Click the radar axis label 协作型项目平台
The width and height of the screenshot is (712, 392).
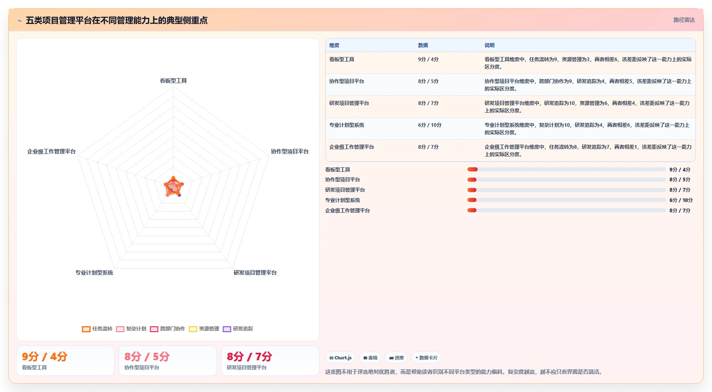click(290, 152)
